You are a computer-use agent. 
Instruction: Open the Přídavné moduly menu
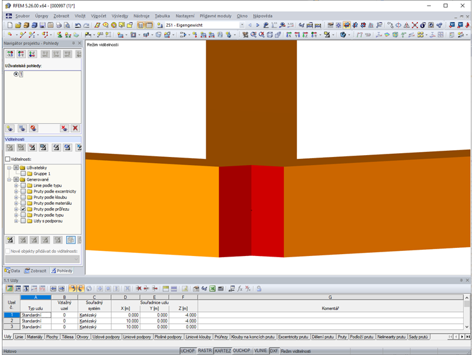[216, 16]
